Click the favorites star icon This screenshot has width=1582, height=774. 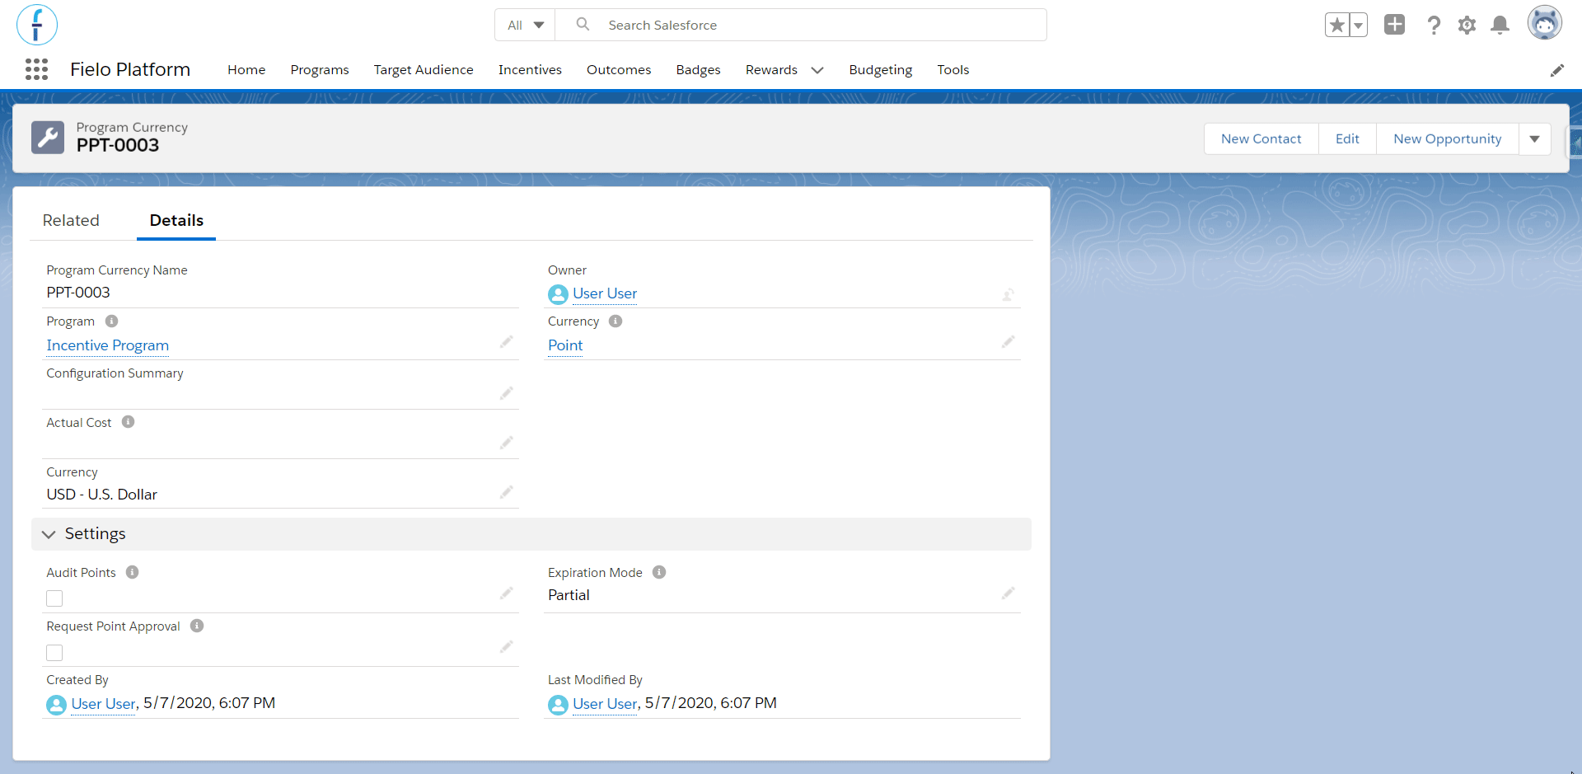[1336, 25]
